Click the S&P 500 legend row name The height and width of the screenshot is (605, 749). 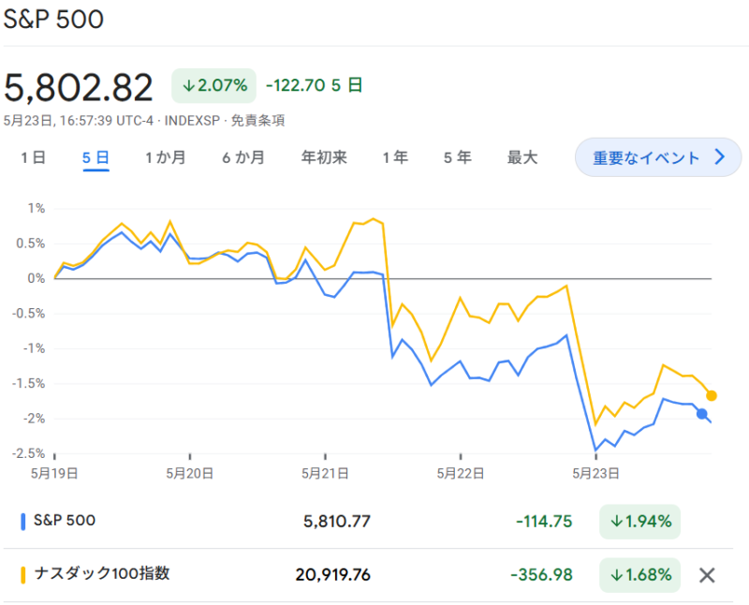65,520
